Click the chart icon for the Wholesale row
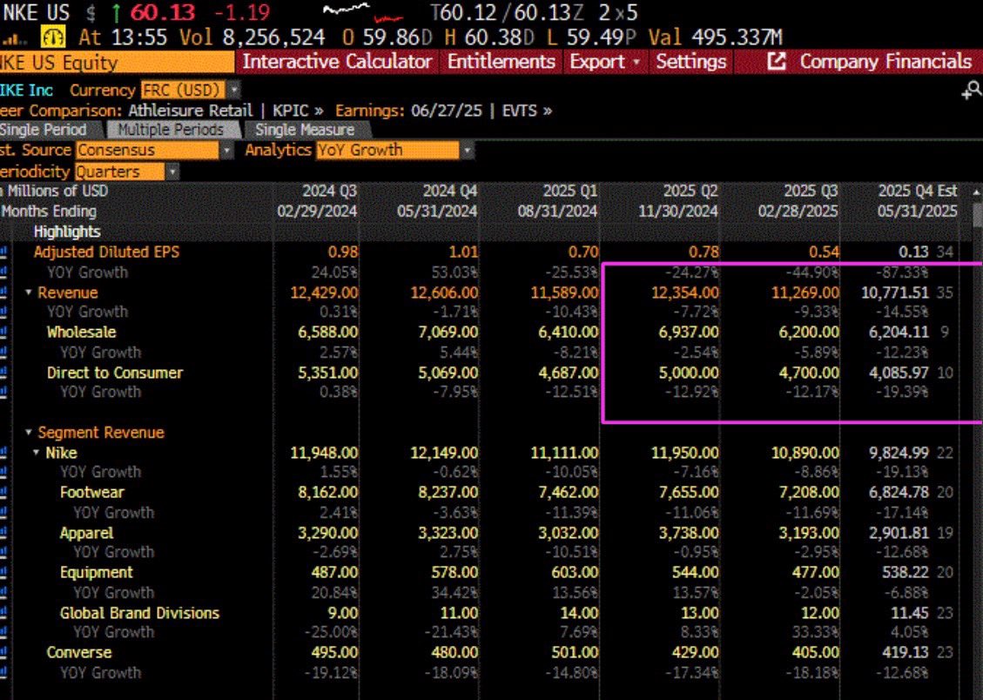Viewport: 983px width, 700px height. point(3,332)
